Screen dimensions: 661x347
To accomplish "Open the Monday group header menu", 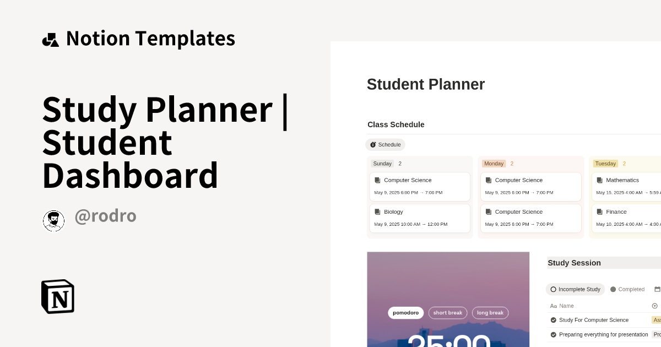I will coord(494,164).
